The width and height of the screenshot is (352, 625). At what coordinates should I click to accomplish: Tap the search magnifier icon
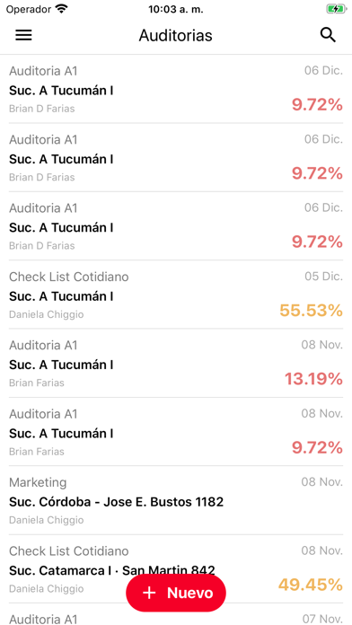(328, 35)
